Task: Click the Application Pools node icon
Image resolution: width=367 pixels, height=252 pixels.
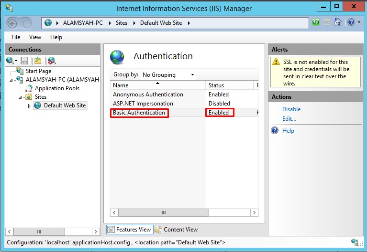Action: pyautogui.click(x=29, y=88)
